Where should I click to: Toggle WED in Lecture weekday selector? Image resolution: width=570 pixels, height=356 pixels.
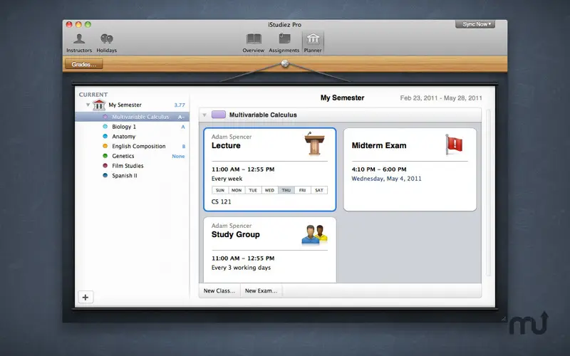[269, 190]
